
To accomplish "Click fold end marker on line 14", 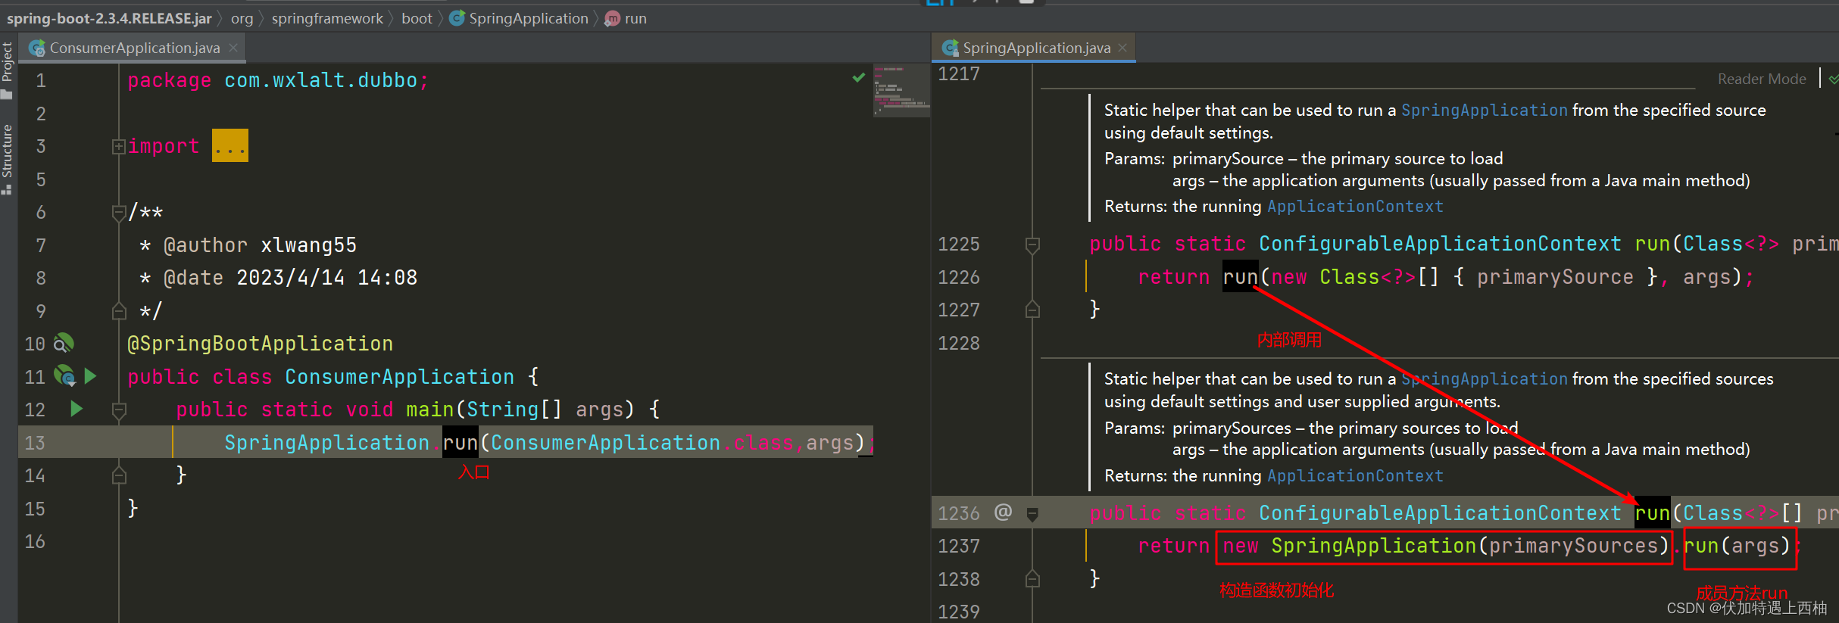I will pos(118,475).
